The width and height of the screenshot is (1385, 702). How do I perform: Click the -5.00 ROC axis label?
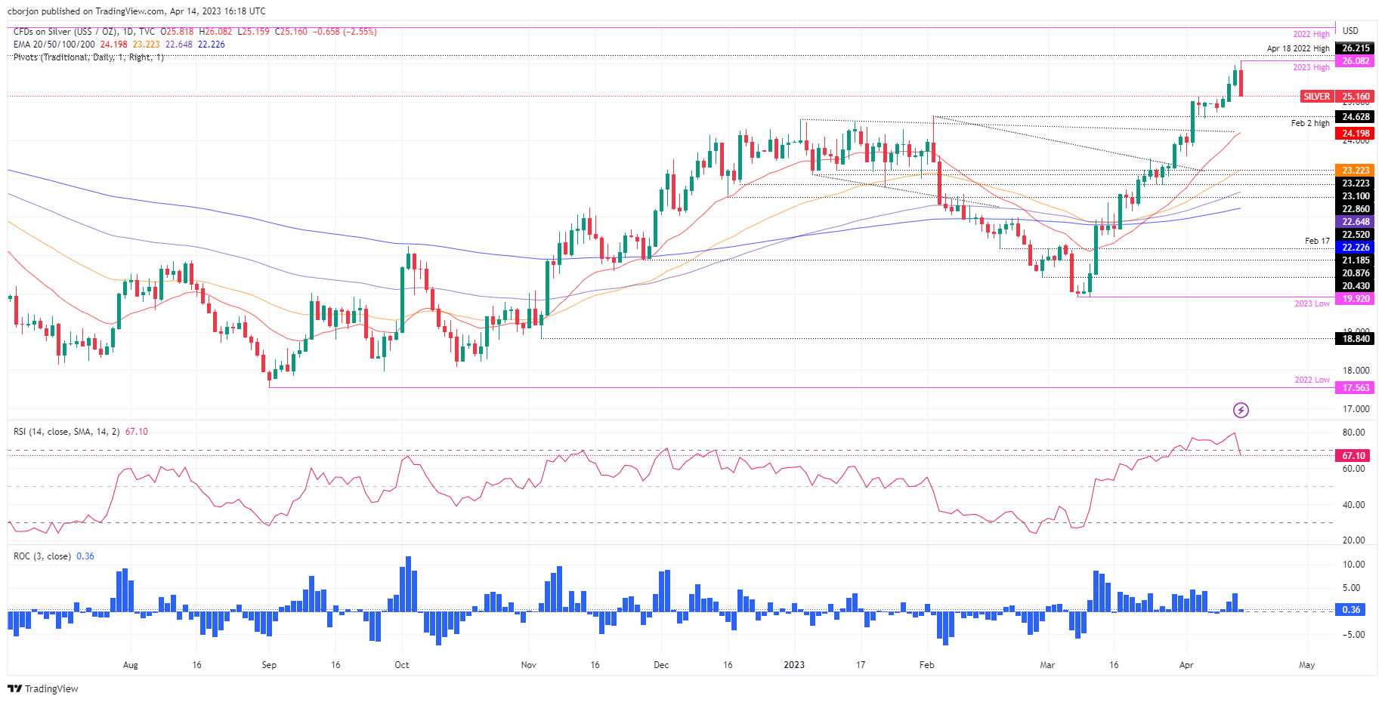(x=1353, y=635)
